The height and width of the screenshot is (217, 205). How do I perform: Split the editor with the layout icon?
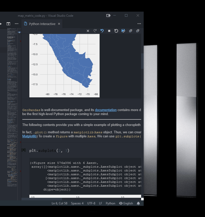(8, 24)
